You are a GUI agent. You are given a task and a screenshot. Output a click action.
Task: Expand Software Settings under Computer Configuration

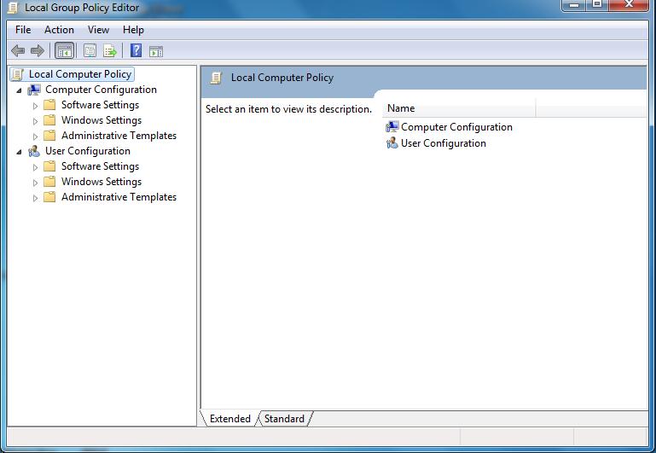pos(35,106)
